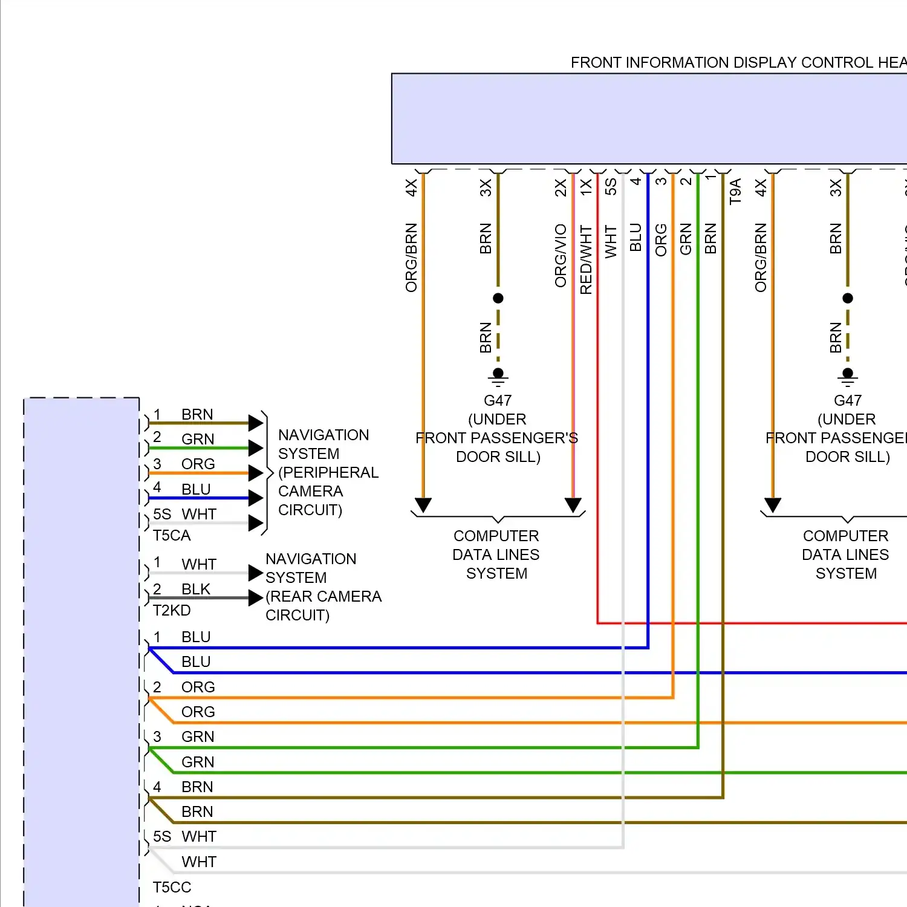The image size is (907, 907).
Task: Click the left G47 ground location text
Action: 497,428
